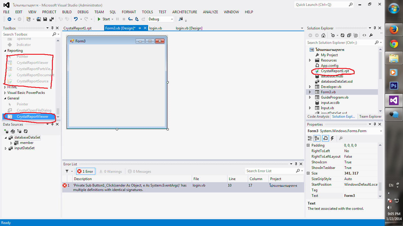Image resolution: width=403 pixels, height=226 pixels.
Task: Click the Save All toolbar icon
Action: (51, 19)
